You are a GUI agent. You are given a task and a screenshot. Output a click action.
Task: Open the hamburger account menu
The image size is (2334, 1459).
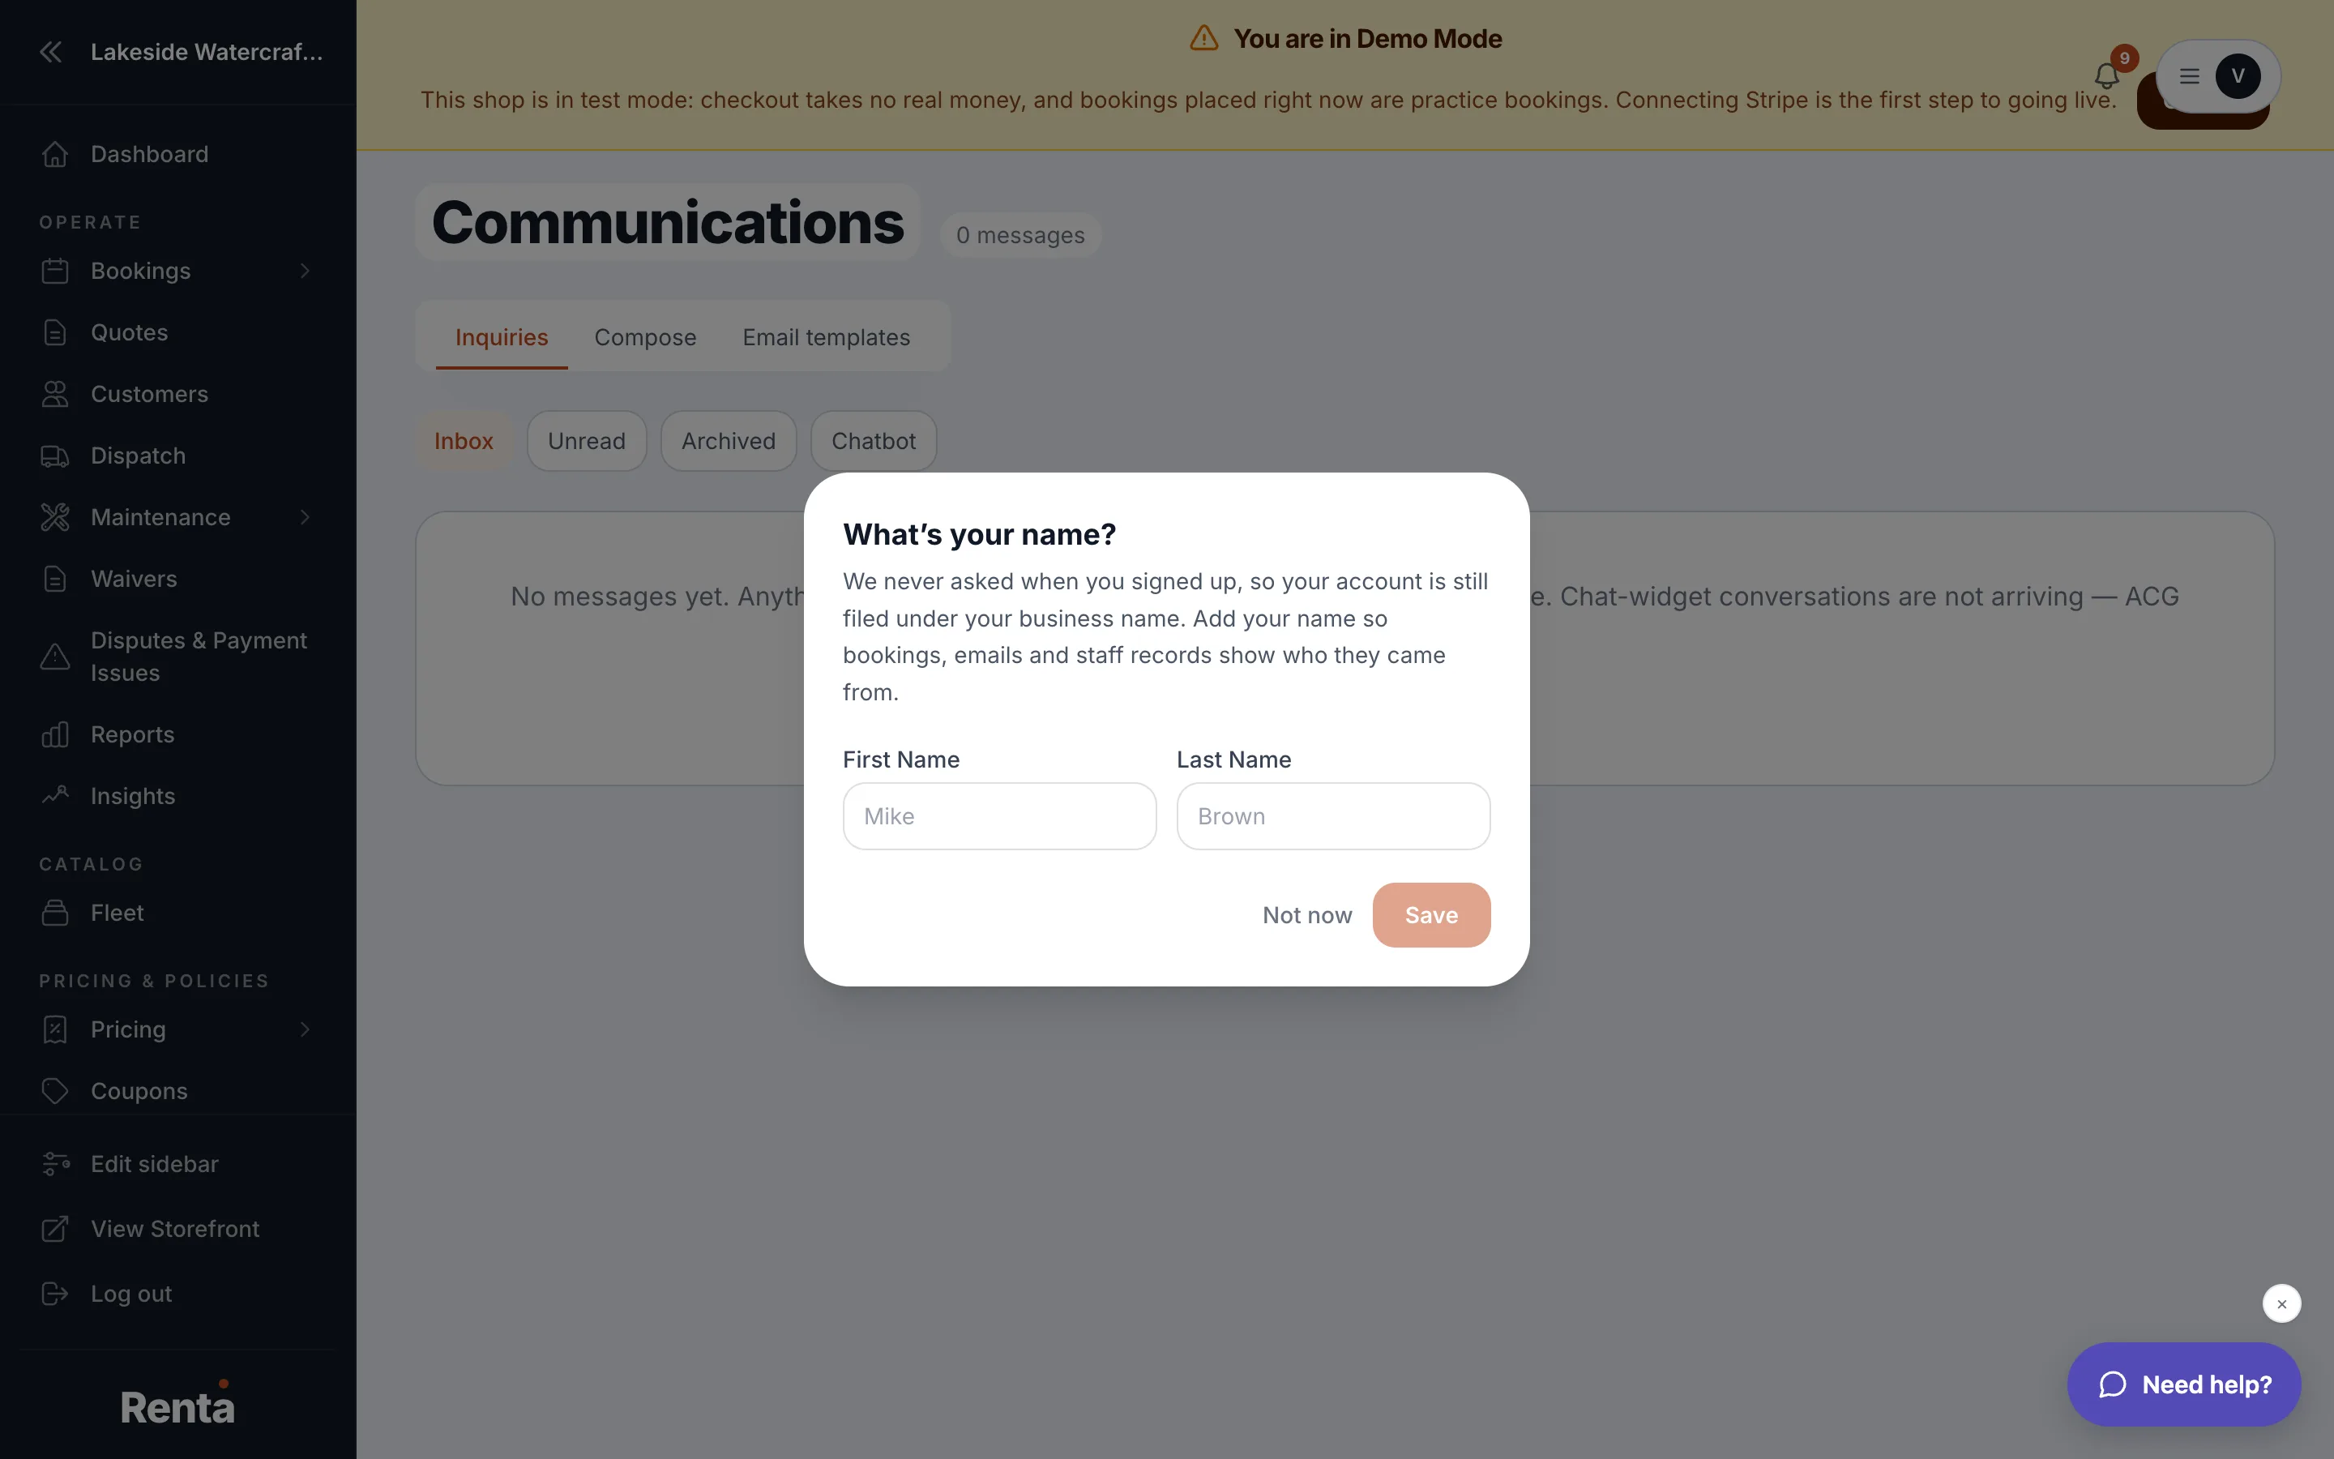click(2189, 76)
